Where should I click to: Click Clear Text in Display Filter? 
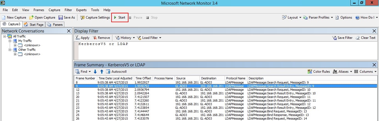(x=365, y=38)
